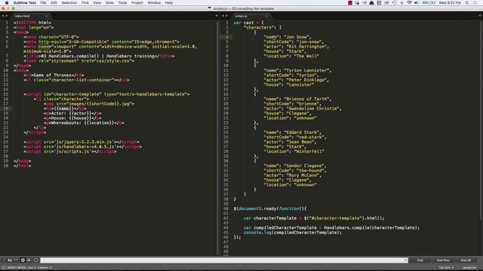Open right pane tab list dropdown
Screen dimensions: 483x271
pos(480,16)
